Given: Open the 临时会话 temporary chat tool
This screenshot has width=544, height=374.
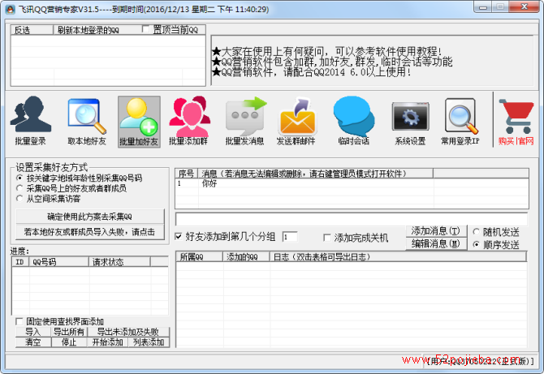Looking at the screenshot, I should [354, 121].
